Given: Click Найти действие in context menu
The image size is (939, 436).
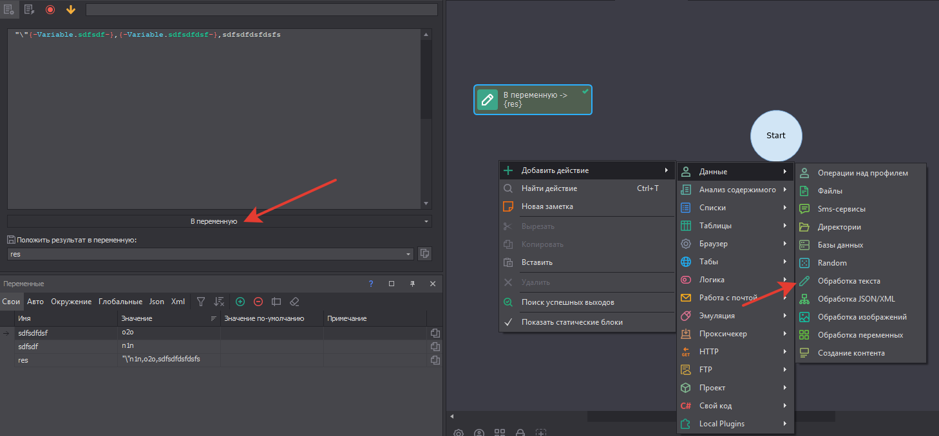Looking at the screenshot, I should click(x=549, y=188).
